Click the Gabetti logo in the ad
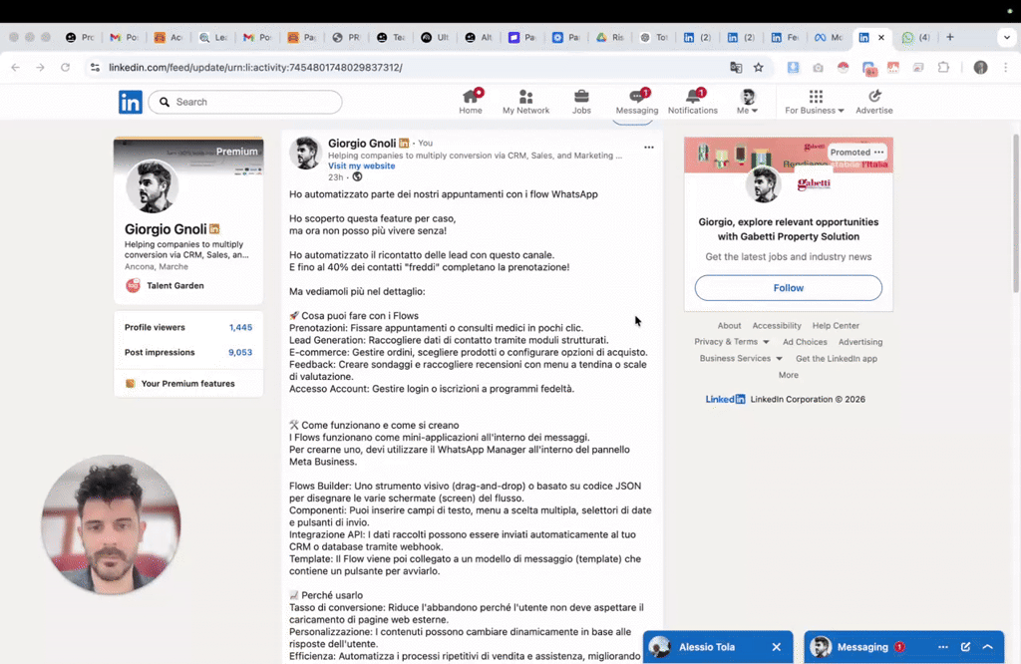The width and height of the screenshot is (1021, 664). click(814, 183)
